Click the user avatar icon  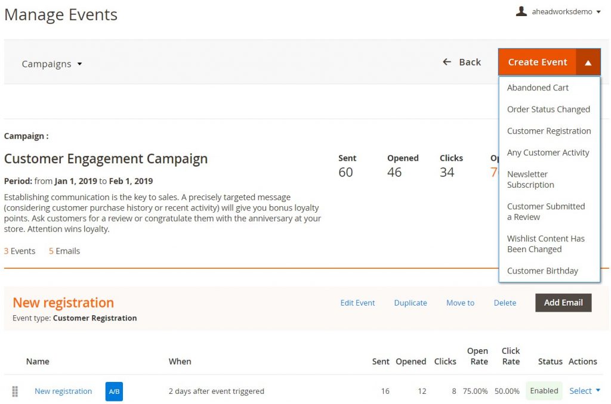pyautogui.click(x=521, y=11)
